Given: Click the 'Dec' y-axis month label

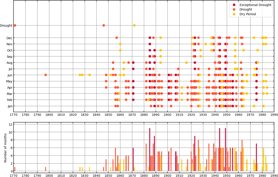Looking at the screenshot, I should (x=9, y=38).
